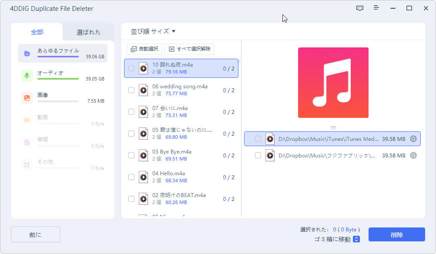Viewport: 436px width, 254px height.
Task: Click play icon of 04 Hello.m4a
Action: [x=143, y=177]
